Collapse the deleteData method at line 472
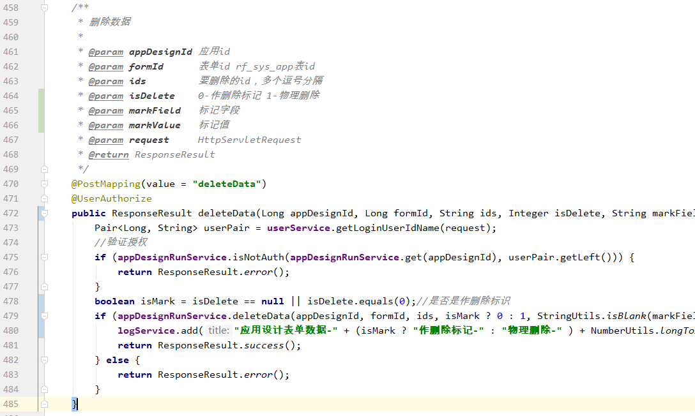This screenshot has width=695, height=416. coord(45,213)
